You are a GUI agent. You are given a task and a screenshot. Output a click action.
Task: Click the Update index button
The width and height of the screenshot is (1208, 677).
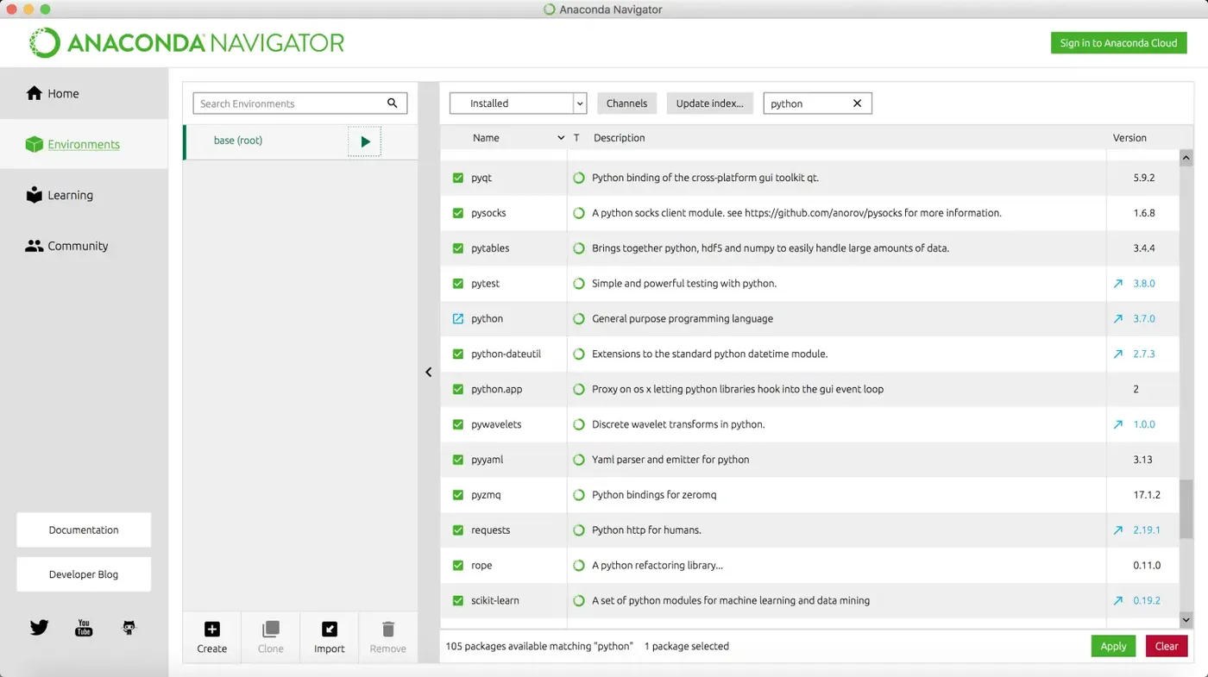[x=709, y=103]
